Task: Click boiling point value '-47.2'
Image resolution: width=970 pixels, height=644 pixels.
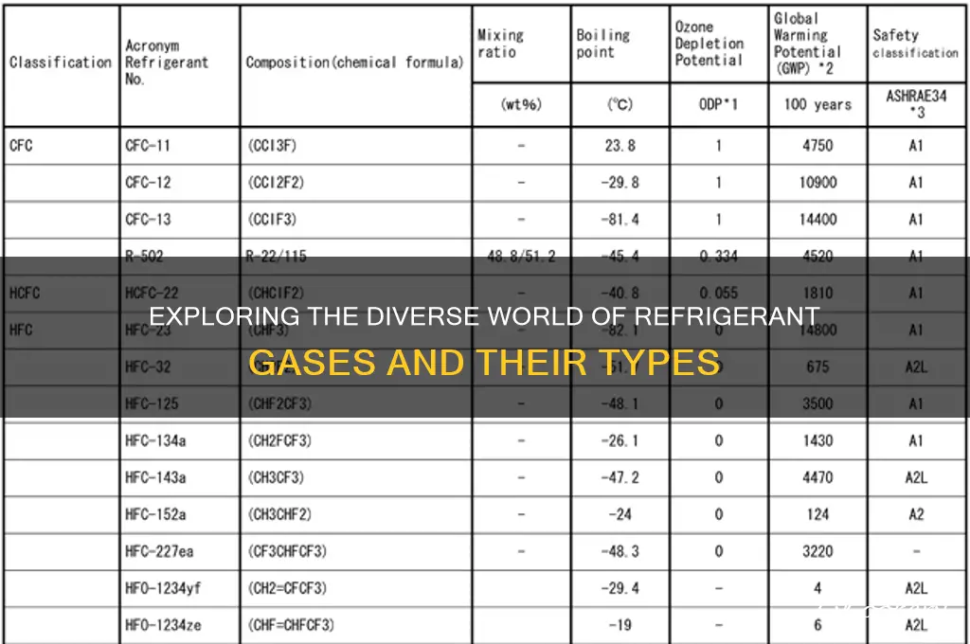Action: [x=620, y=477]
